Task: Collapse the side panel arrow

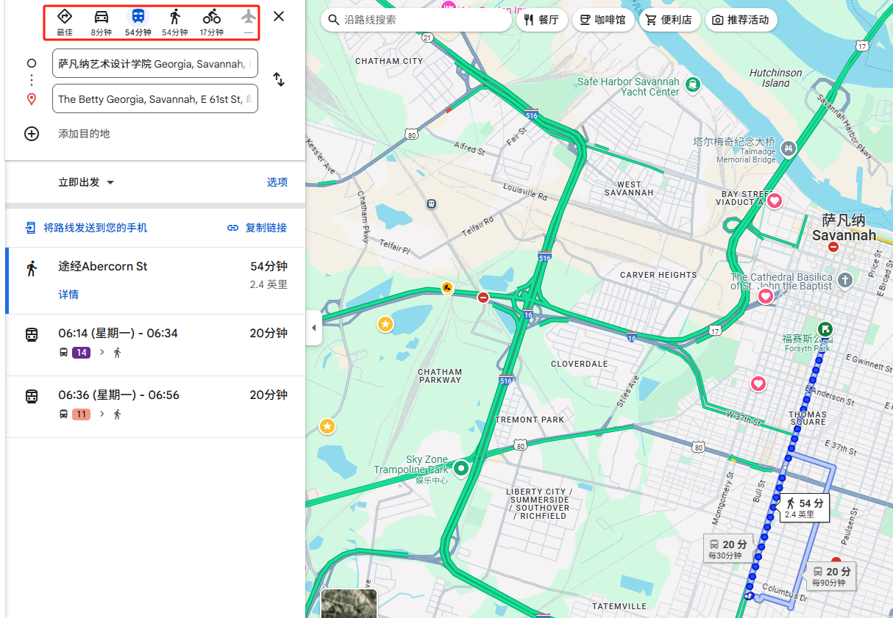Action: [x=314, y=328]
